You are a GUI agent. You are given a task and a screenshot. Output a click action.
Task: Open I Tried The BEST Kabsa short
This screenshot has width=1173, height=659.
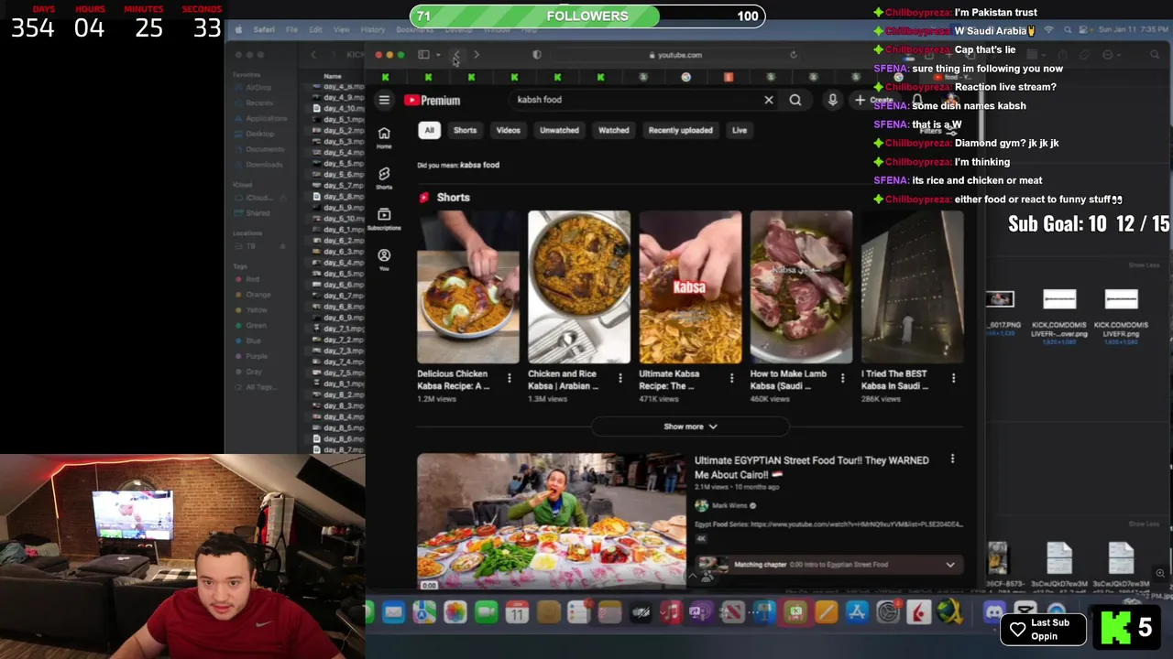912,287
